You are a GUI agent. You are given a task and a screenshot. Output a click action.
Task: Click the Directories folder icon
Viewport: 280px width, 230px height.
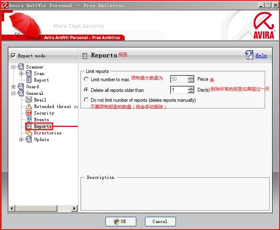point(29,133)
